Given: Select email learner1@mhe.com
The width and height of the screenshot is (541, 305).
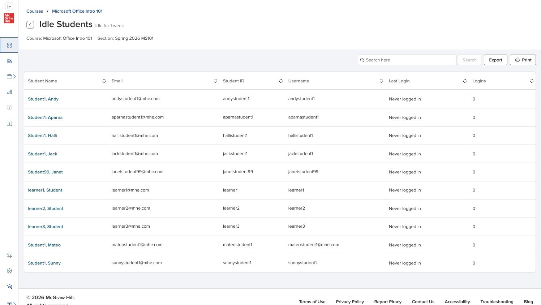Looking at the screenshot, I should pos(130,190).
